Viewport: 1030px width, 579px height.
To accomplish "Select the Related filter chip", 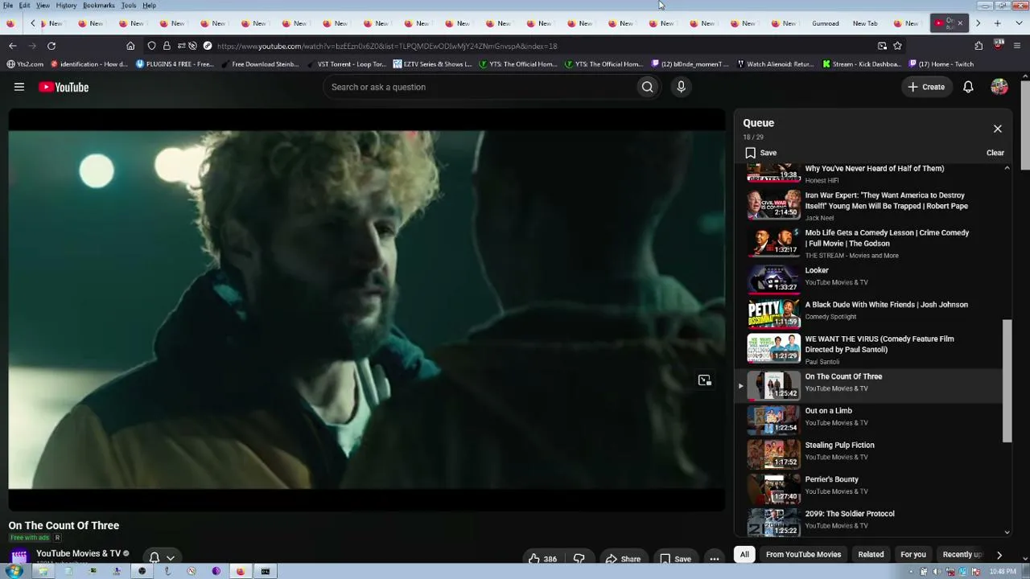I will tap(871, 554).
